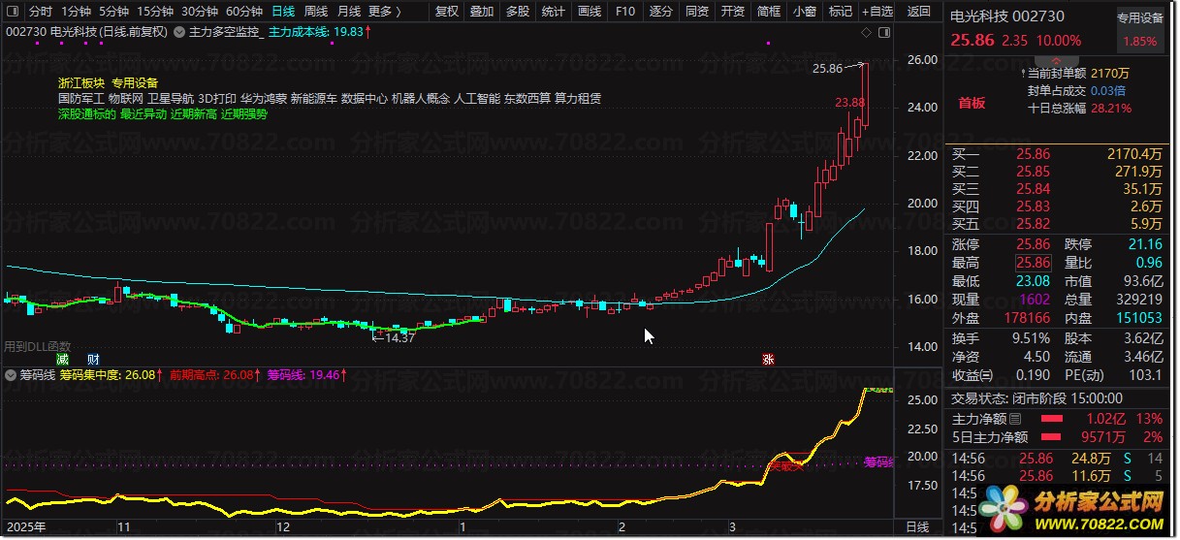The image size is (1180, 540).
Task: Open F10 company info
Action: click(x=625, y=12)
